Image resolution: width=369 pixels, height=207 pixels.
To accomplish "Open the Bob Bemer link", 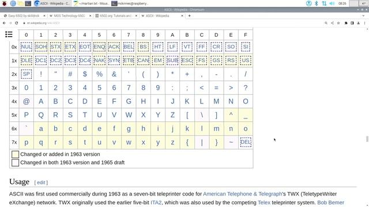I will point(330,202).
